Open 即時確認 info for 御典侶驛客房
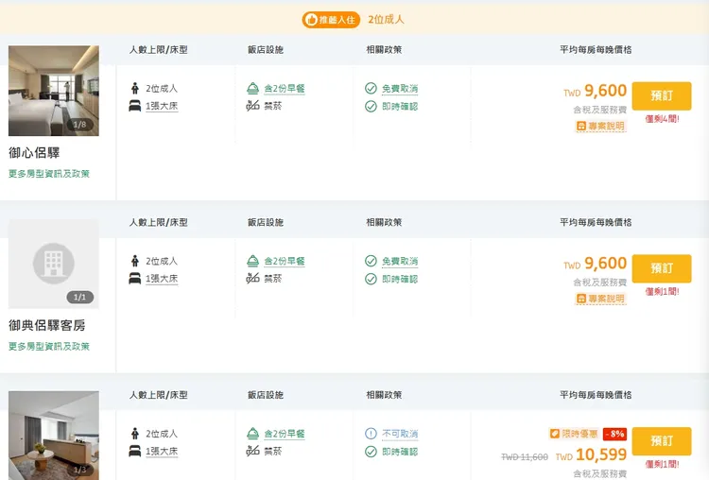This screenshot has height=480, width=709. tap(400, 280)
